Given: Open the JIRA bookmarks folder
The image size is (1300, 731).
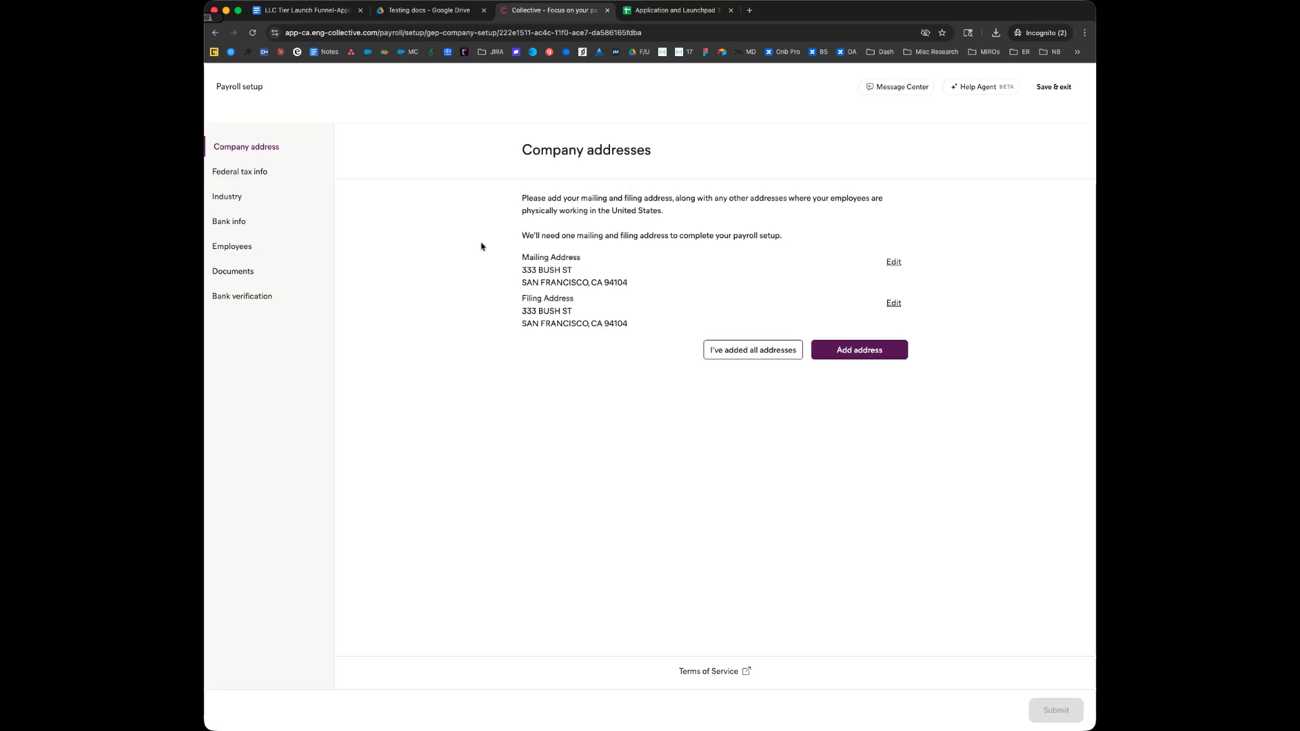Looking at the screenshot, I should [x=490, y=51].
